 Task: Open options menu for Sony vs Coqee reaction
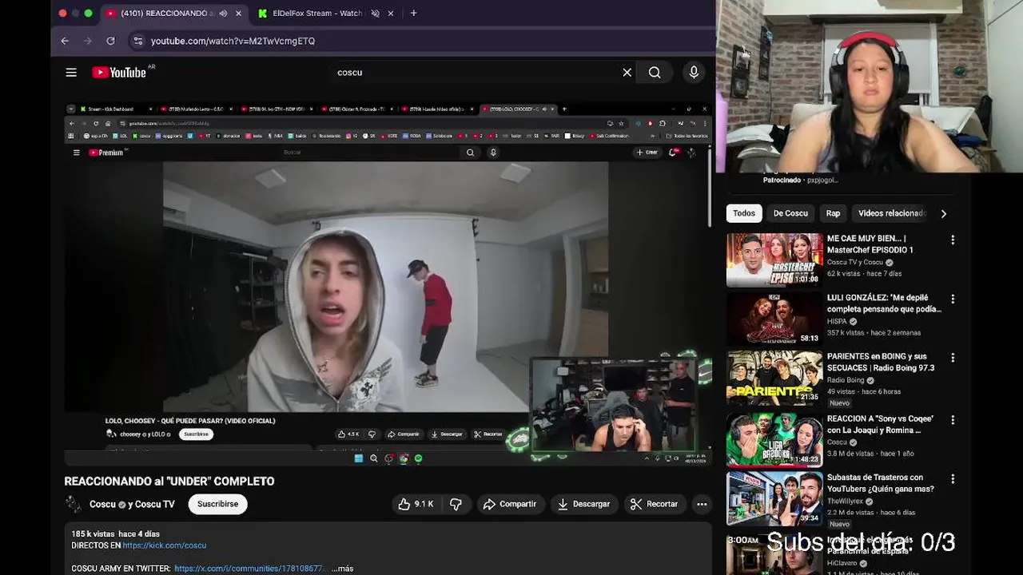pos(952,419)
